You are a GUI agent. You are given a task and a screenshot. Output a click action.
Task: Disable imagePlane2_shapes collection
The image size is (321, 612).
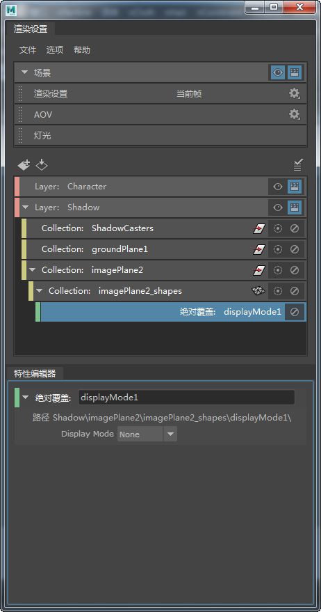tap(295, 291)
